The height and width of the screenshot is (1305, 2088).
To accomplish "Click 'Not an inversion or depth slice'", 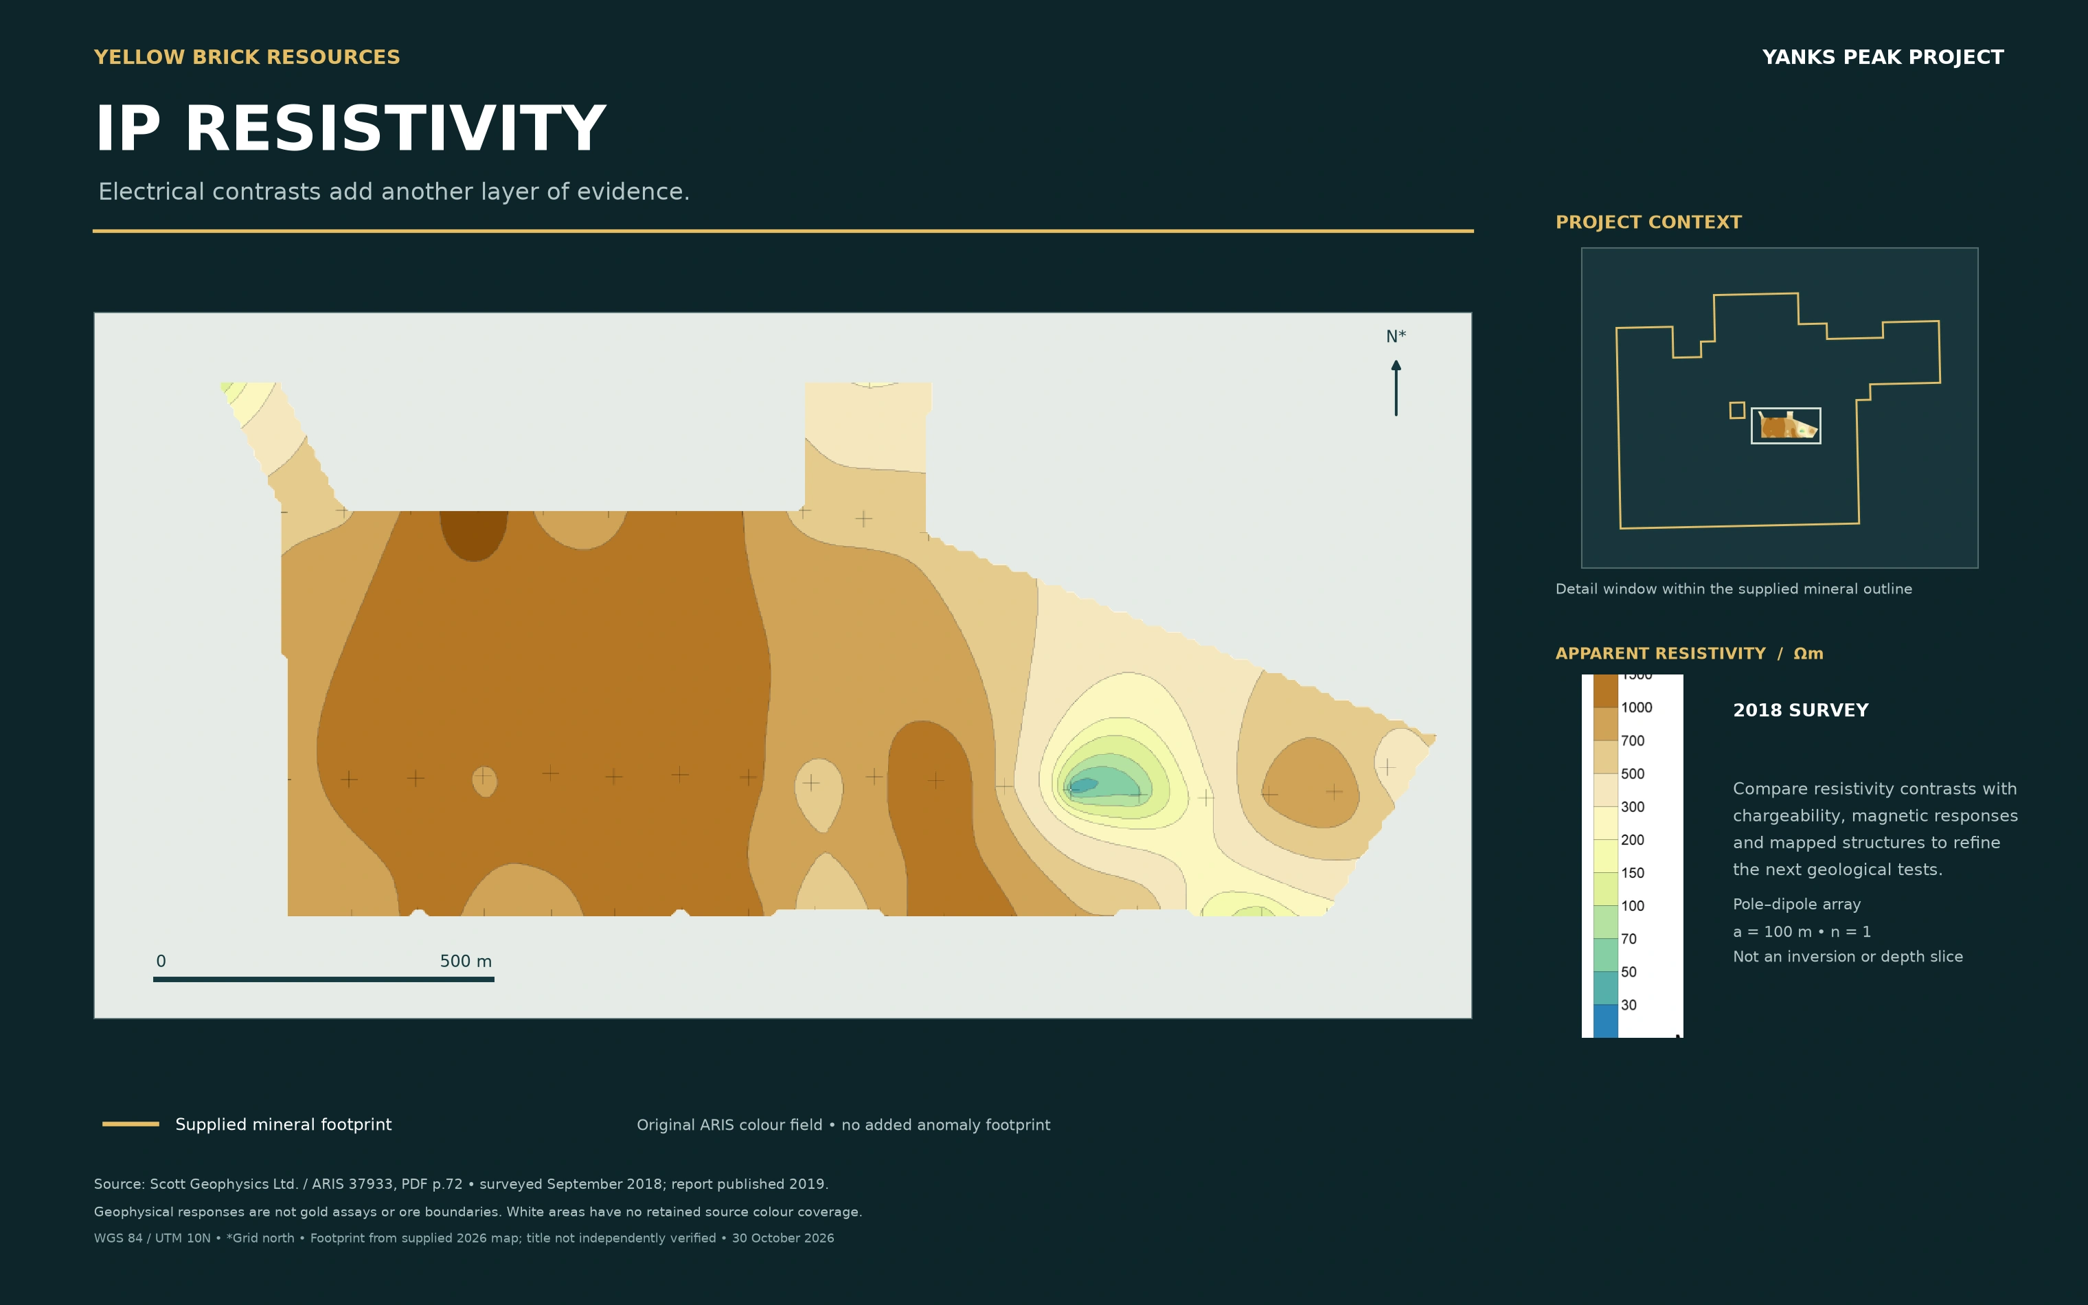I will pos(1848,956).
